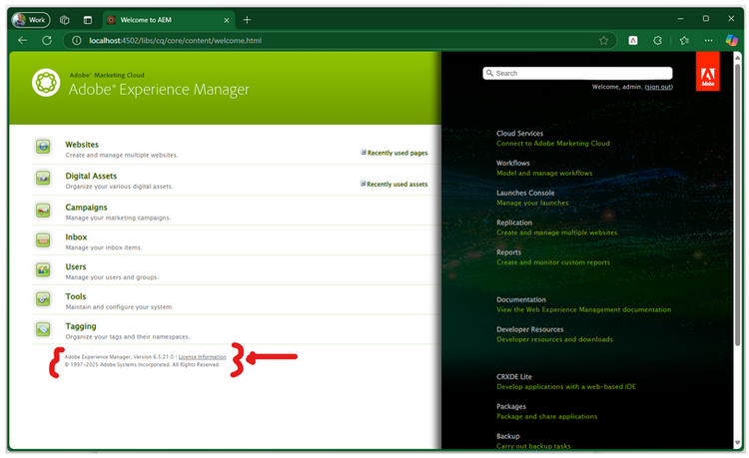
Task: Open the Digital Assets icon
Action: 43,178
